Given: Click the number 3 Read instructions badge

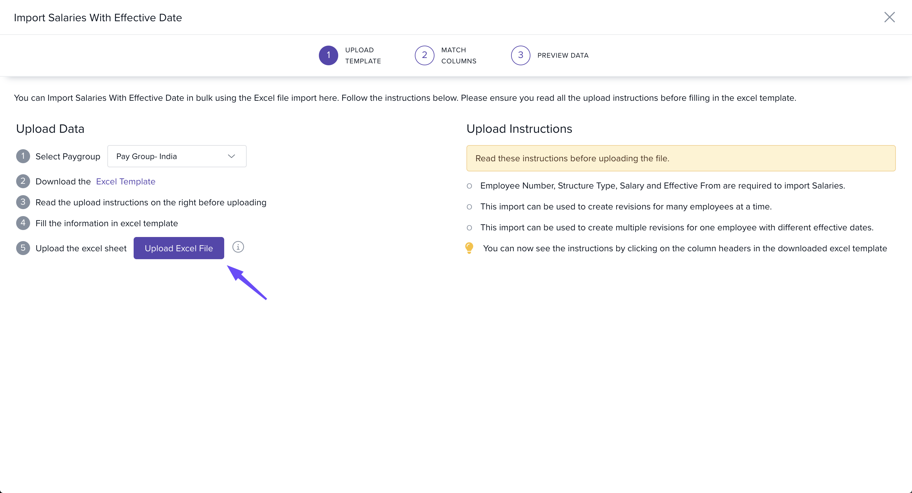Looking at the screenshot, I should click(23, 202).
